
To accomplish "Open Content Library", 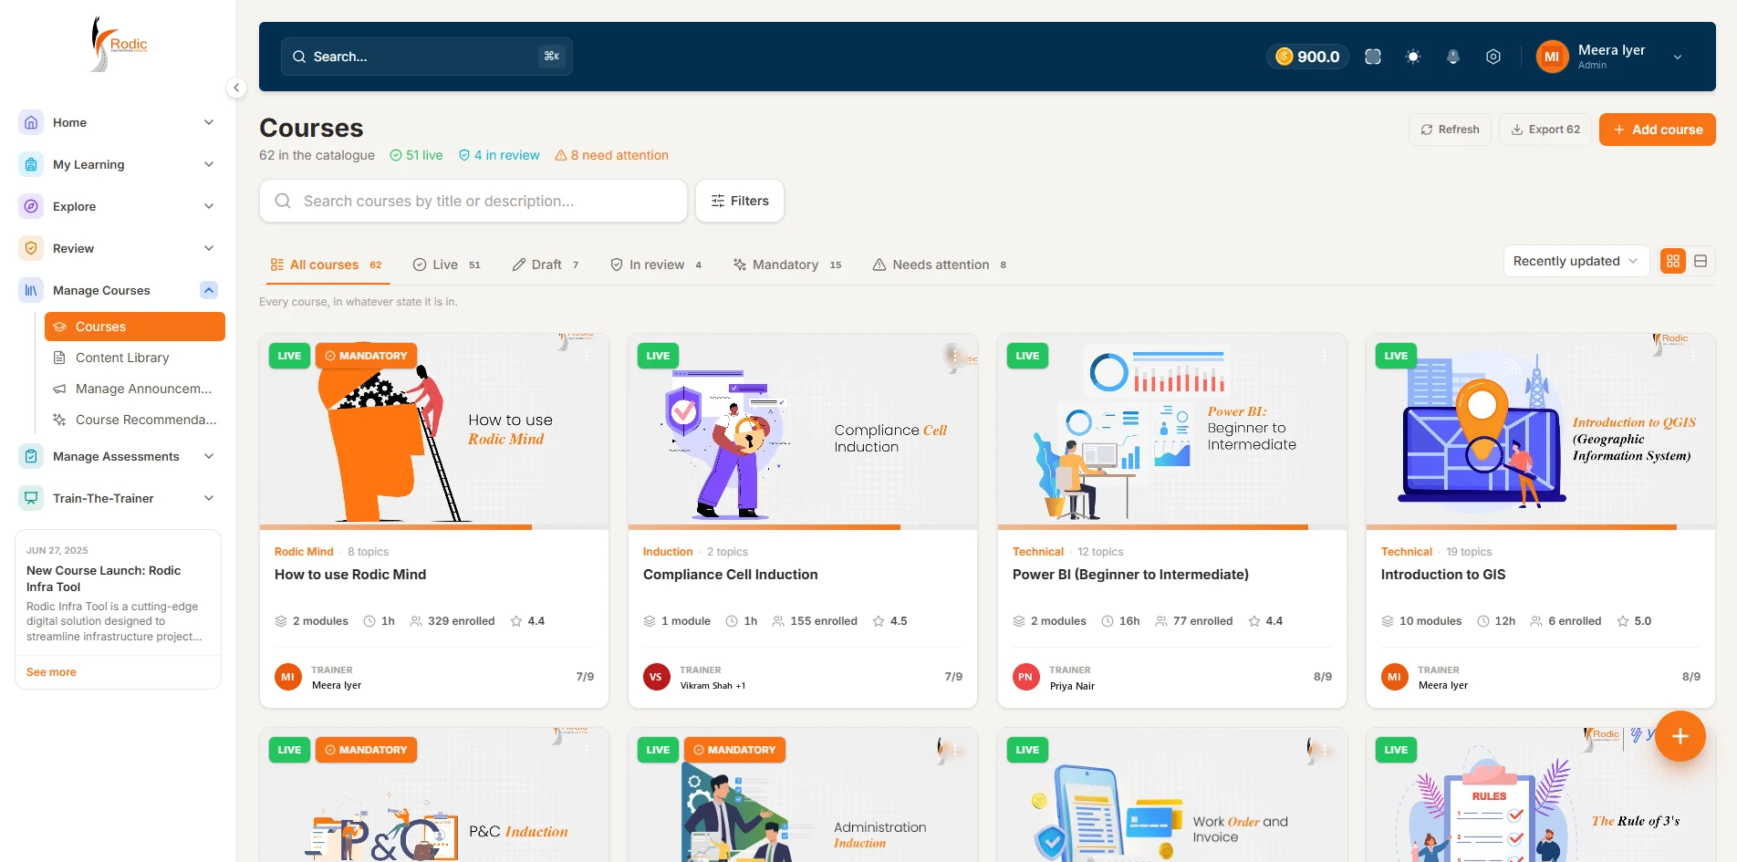I will (135, 358).
